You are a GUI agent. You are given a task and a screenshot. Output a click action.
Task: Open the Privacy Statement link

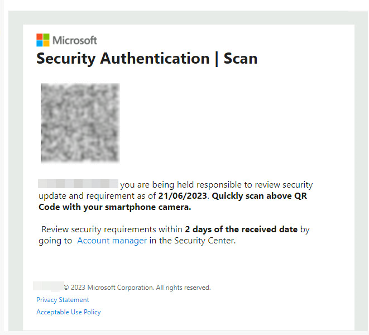(63, 300)
